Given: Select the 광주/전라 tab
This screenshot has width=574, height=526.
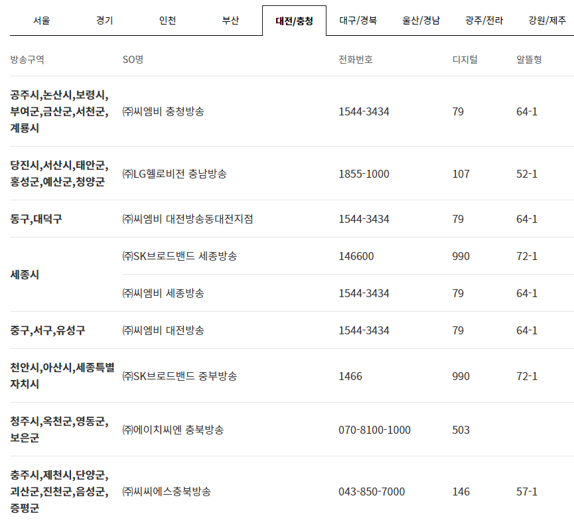Looking at the screenshot, I should [x=484, y=21].
